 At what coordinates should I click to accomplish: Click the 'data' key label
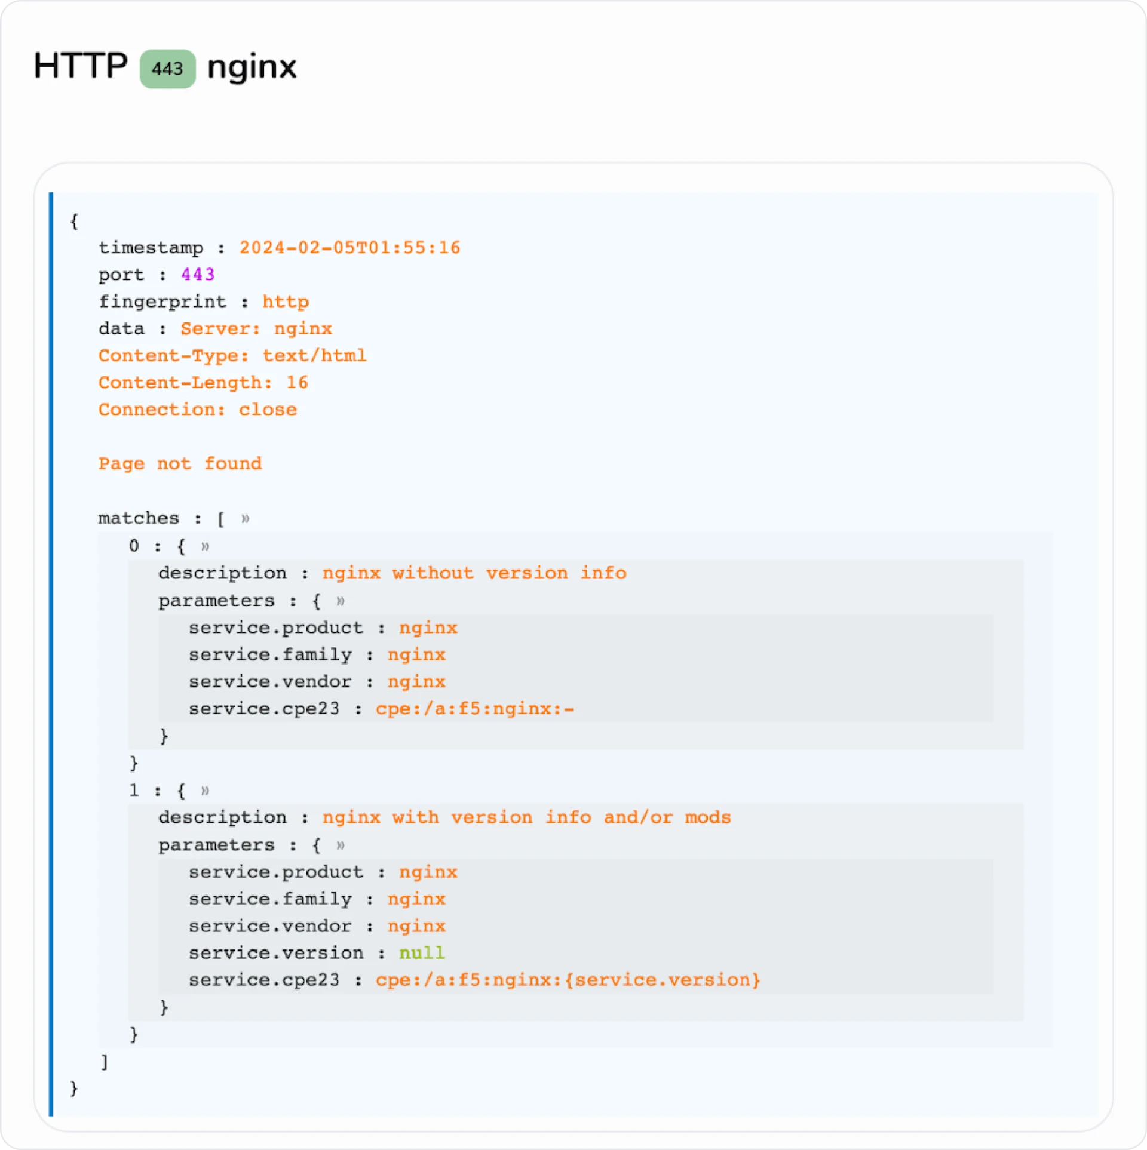(x=121, y=329)
